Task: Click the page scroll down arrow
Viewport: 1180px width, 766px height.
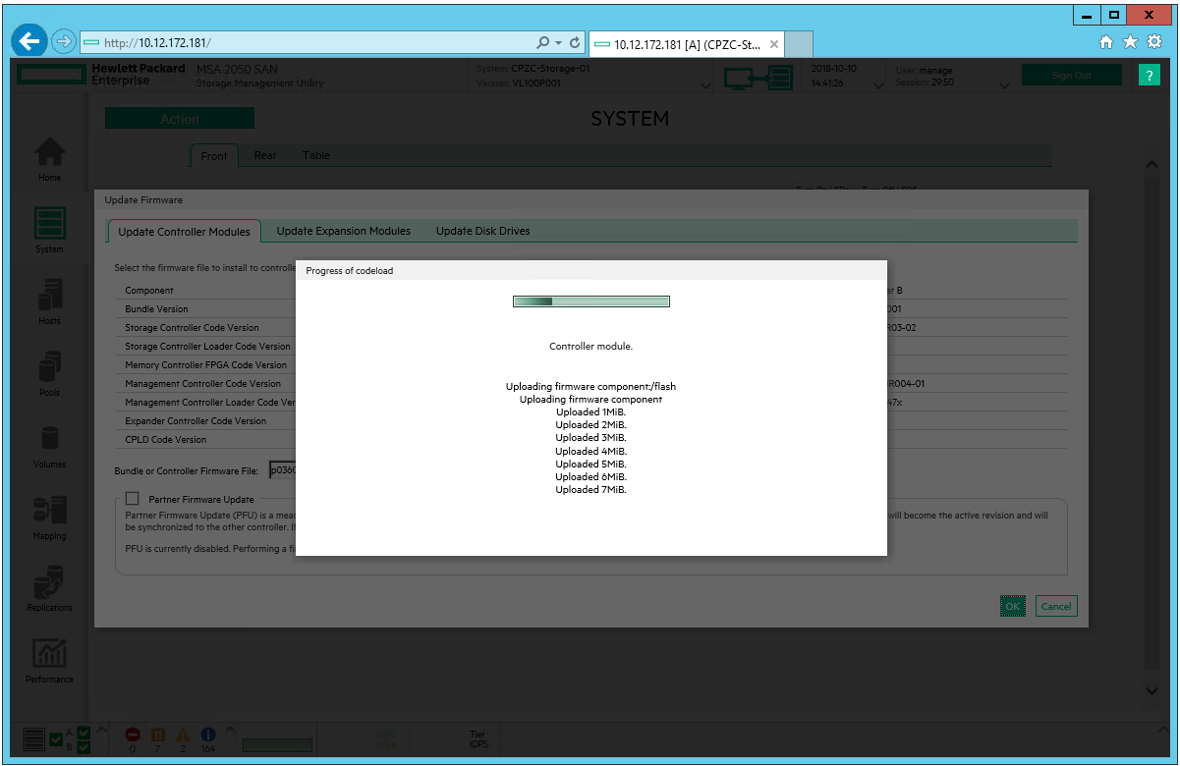Action: coord(1152,691)
